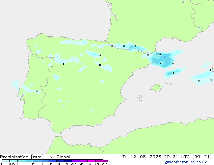This screenshot has height=165, width=214.
Task: Open the weatheronline.co.uk copyright link
Action: pos(186,162)
